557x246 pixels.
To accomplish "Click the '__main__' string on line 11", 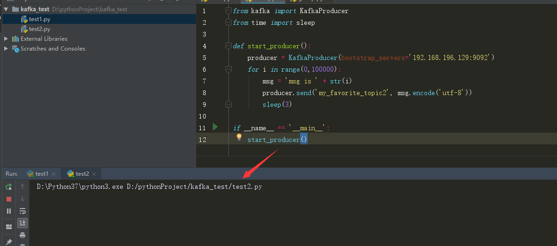I will [x=307, y=128].
